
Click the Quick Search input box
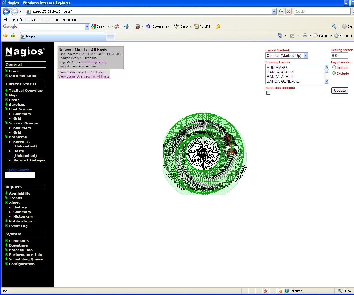tap(20, 175)
